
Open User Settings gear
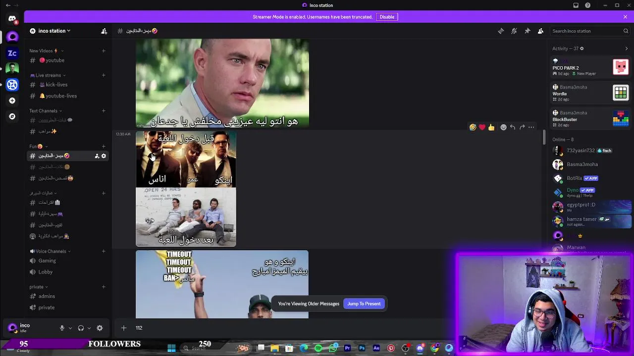point(100,328)
